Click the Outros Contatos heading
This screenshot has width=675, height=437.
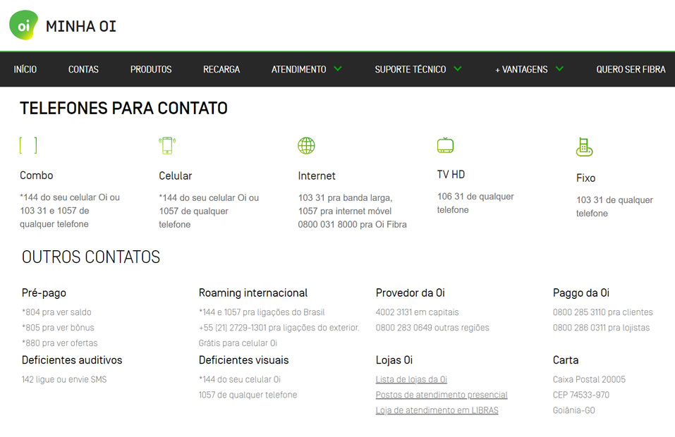[x=91, y=257]
